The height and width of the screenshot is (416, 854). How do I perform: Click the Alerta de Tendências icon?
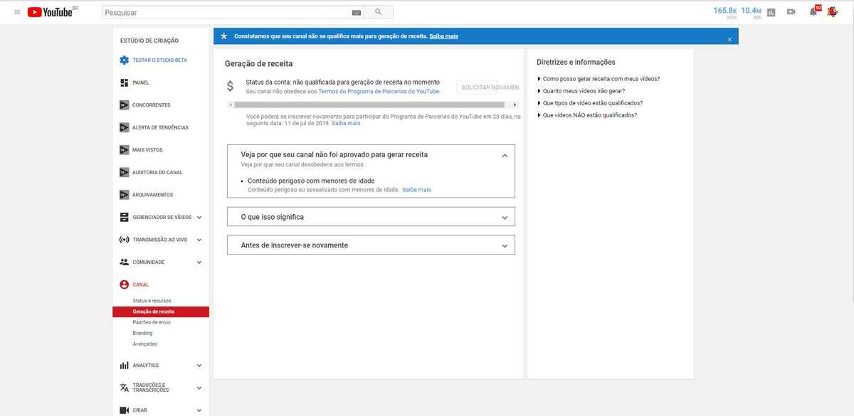[125, 127]
